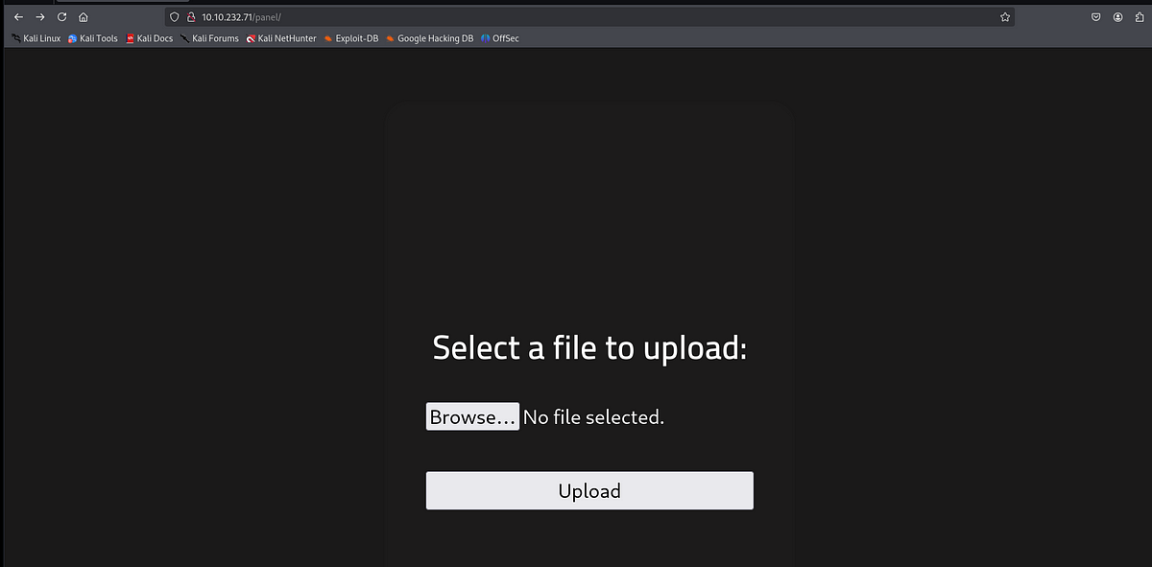Open the OffSec bookmark
This screenshot has height=567, width=1152.
(x=499, y=38)
